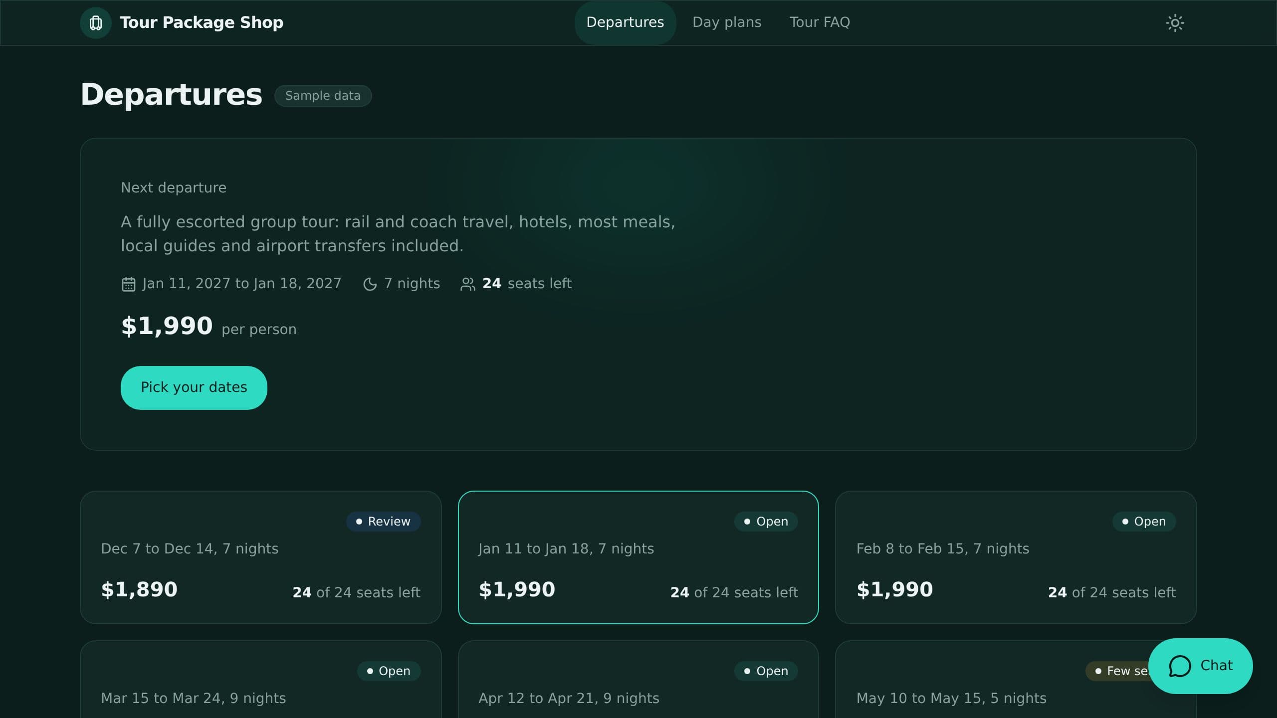The width and height of the screenshot is (1277, 718).
Task: Open the Chat button
Action: coord(1200,666)
